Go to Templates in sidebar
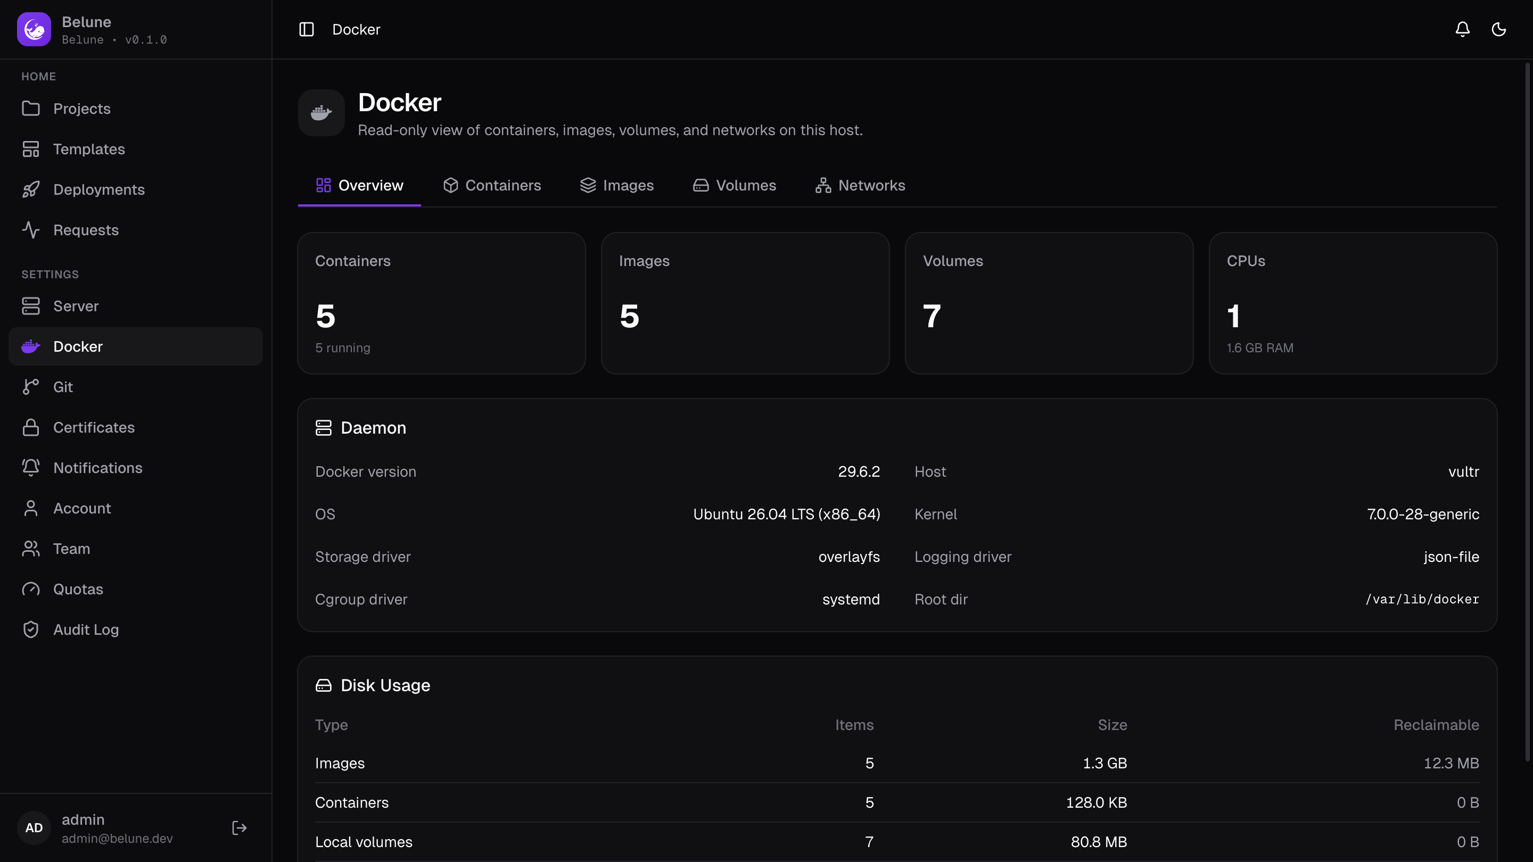Image resolution: width=1533 pixels, height=862 pixels. 136,149
